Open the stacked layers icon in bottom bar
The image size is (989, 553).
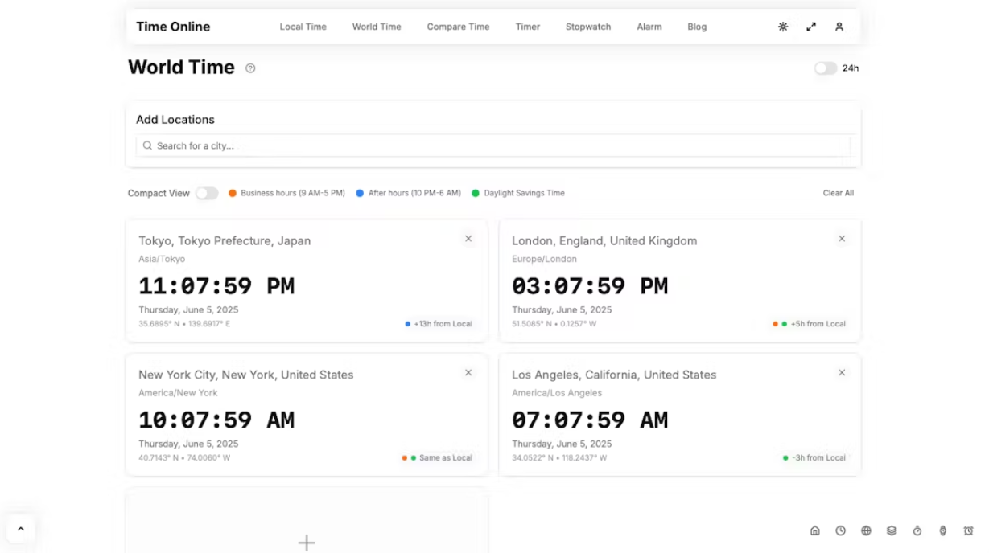[x=892, y=530]
